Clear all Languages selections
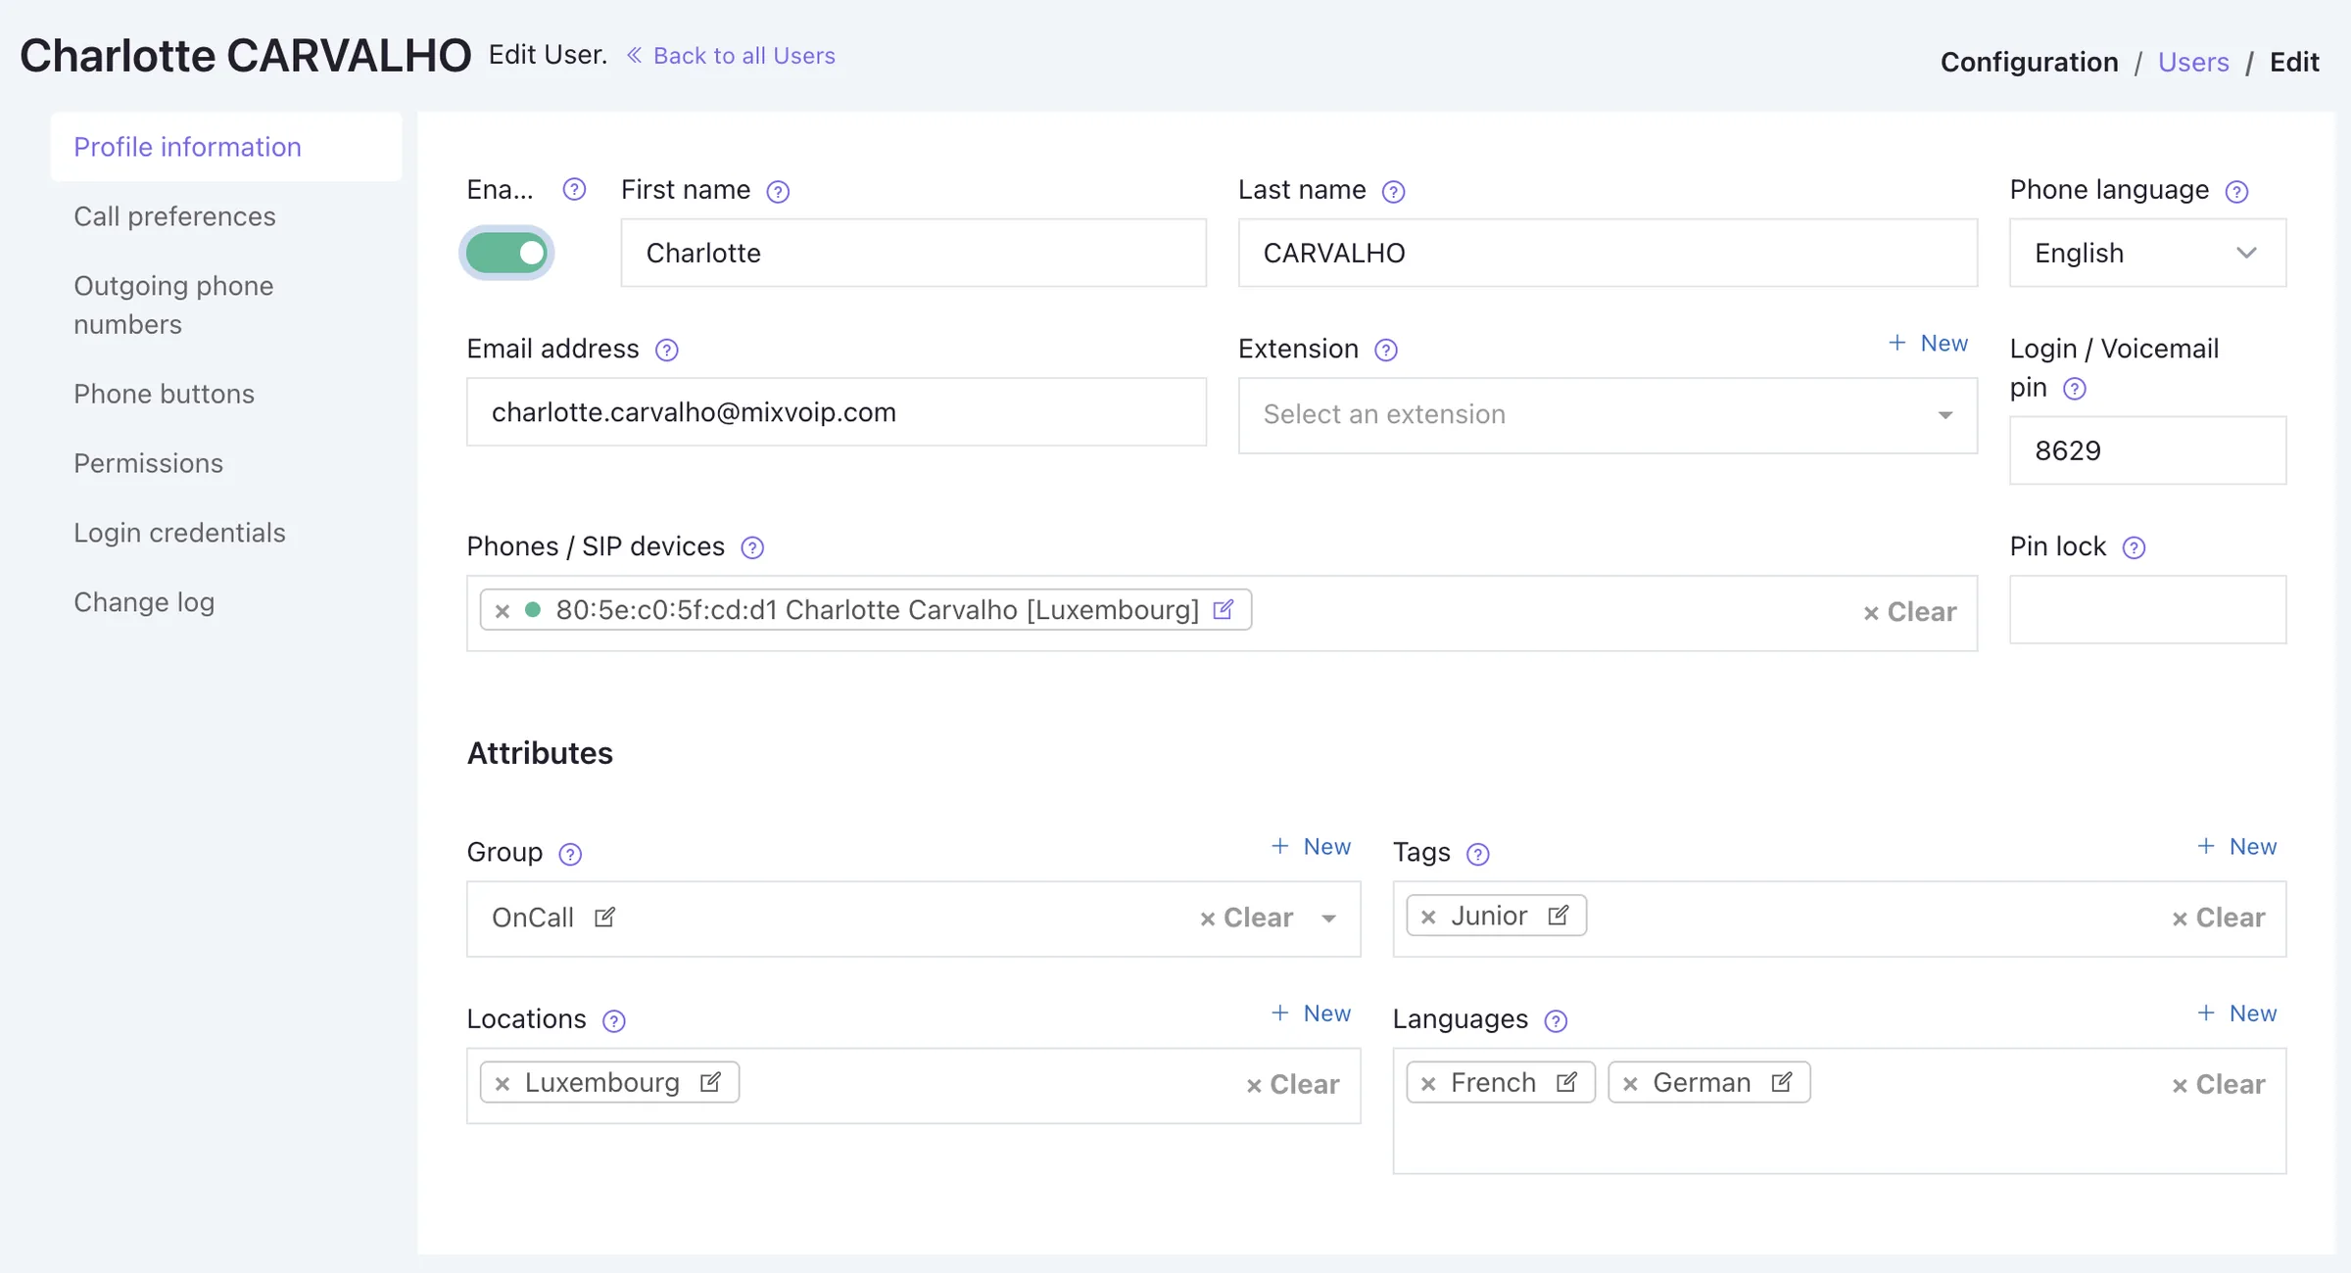Image resolution: width=2351 pixels, height=1273 pixels. [x=2219, y=1084]
